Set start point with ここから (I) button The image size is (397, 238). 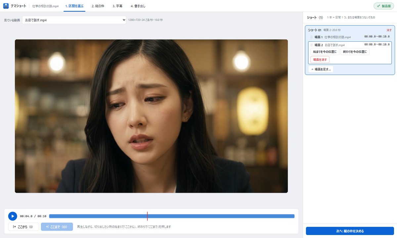pyautogui.click(x=23, y=227)
